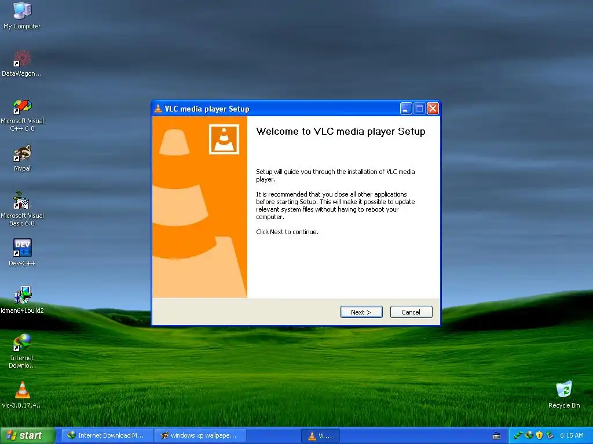593x444 pixels.
Task: Click the 'Click Next to continue.' text
Action: click(x=287, y=232)
